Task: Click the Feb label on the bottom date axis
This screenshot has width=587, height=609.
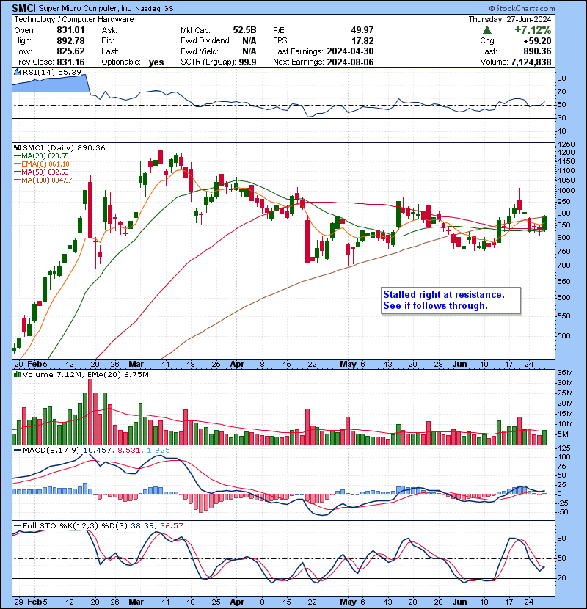Action: [x=34, y=602]
